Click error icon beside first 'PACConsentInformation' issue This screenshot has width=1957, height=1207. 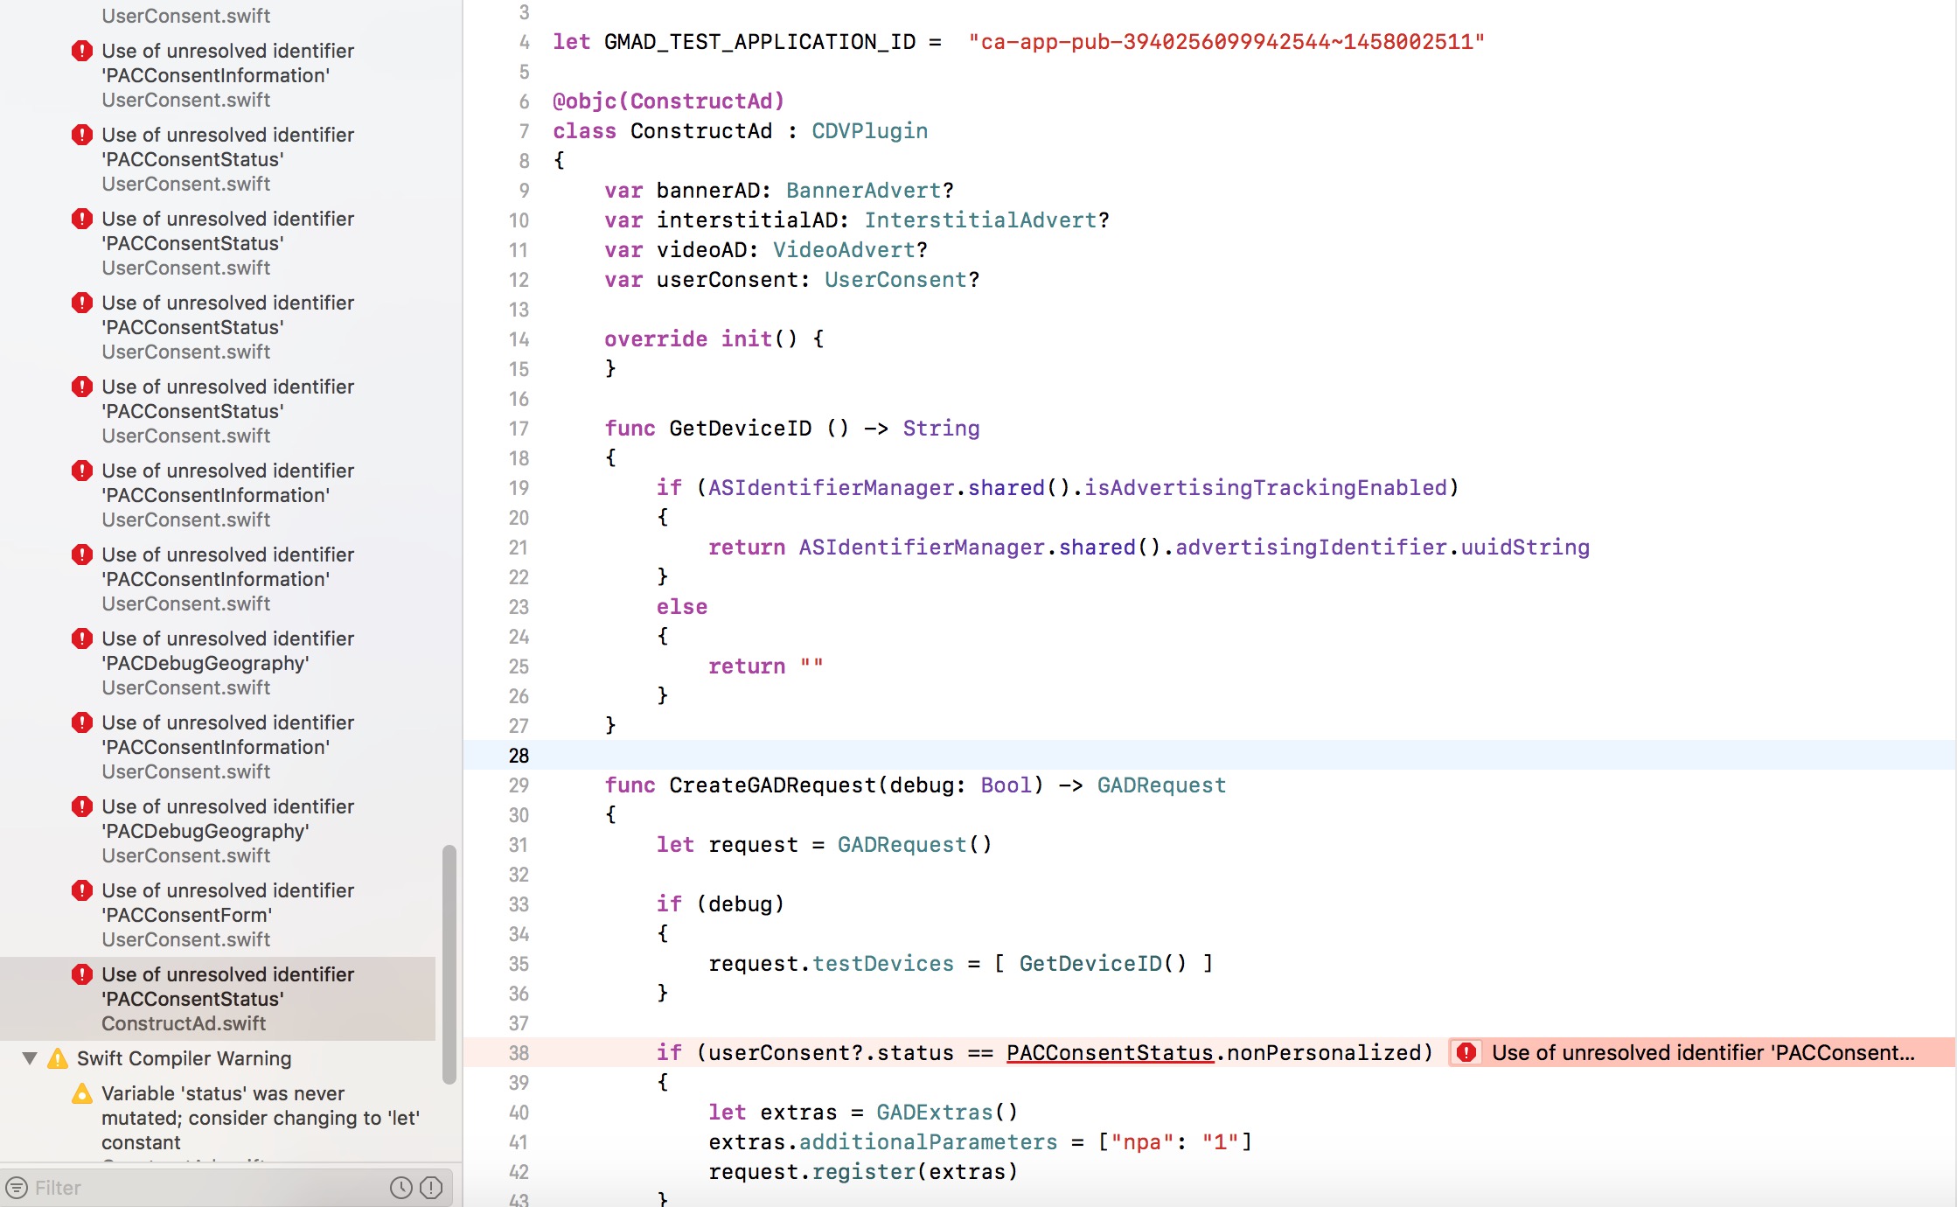[82, 50]
